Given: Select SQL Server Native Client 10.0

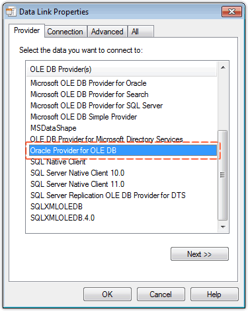Looking at the screenshot, I should click(77, 173).
